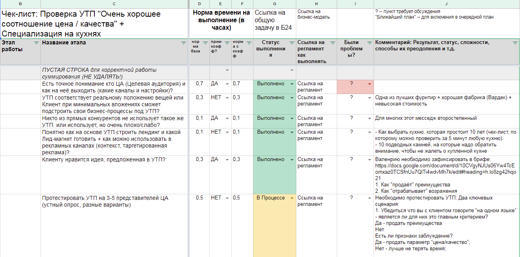Image resolution: width=520 pixels, height=257 pixels.
Task: Open filter on 'Этап работы' column header
Action: [36, 43]
